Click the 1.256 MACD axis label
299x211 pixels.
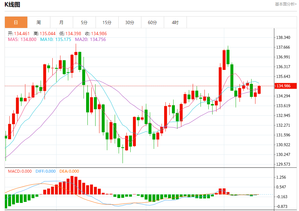(x=281, y=177)
